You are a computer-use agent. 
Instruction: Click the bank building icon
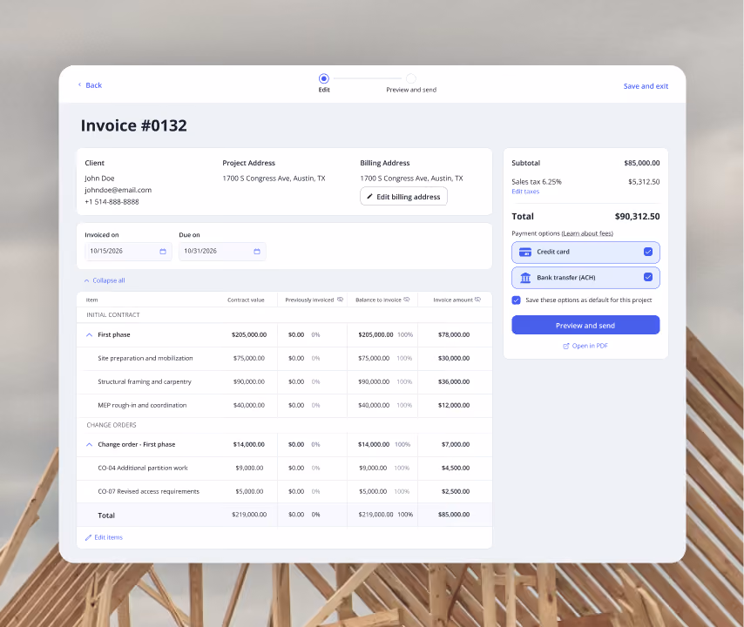coord(525,278)
